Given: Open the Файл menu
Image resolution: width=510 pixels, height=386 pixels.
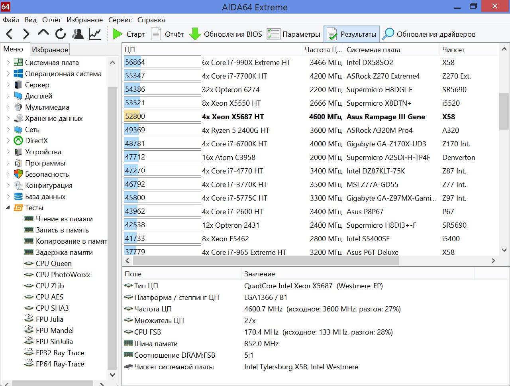Looking at the screenshot, I should (11, 20).
